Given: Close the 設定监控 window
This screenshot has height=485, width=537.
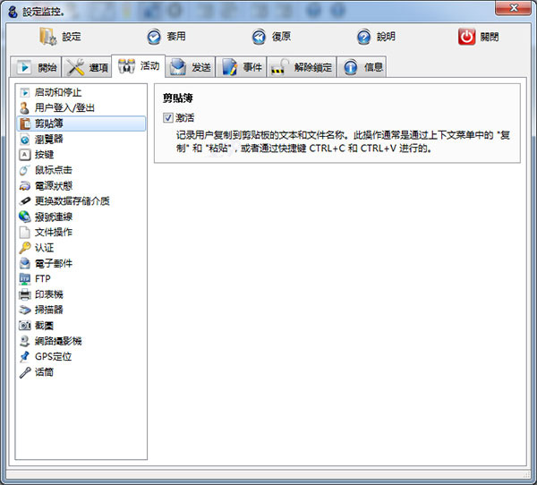Looking at the screenshot, I should [513, 8].
